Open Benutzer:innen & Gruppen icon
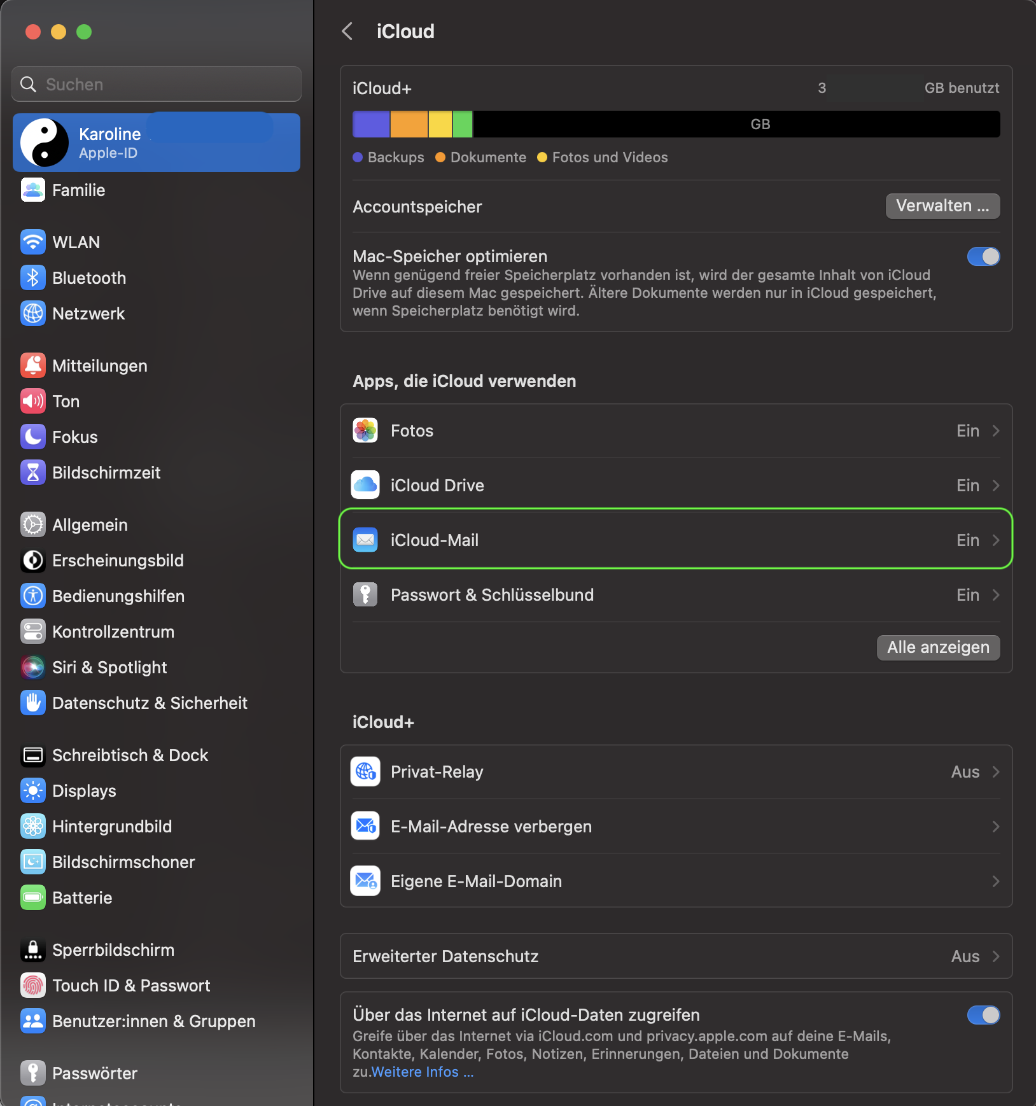The width and height of the screenshot is (1036, 1106). (33, 1021)
